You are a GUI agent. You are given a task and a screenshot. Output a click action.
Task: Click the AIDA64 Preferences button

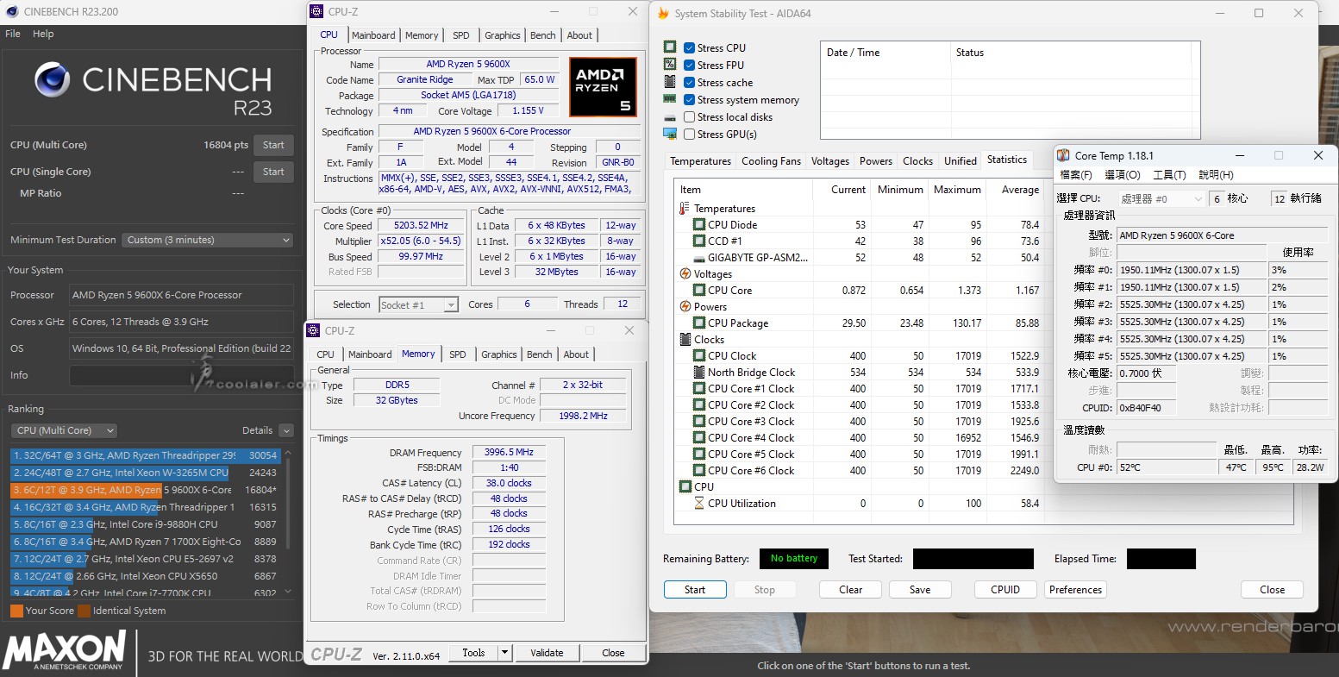1075,590
